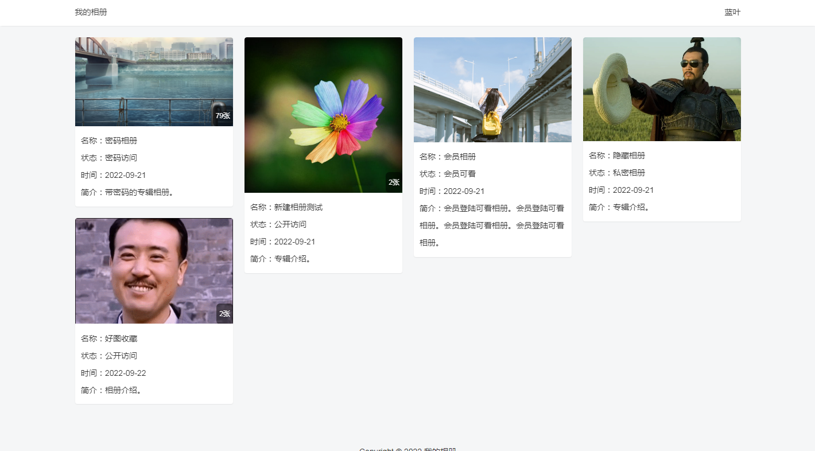Click the 2张 badge on flower image
The height and width of the screenshot is (451, 815).
[394, 182]
